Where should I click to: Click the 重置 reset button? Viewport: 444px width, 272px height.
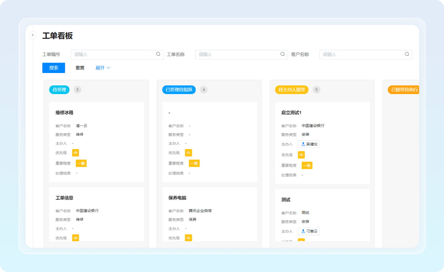(x=80, y=68)
